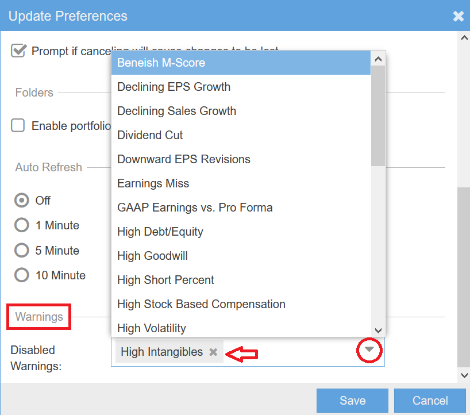Click the warnings list scrollbar thumb
Image resolution: width=470 pixels, height=415 pixels.
point(378,115)
